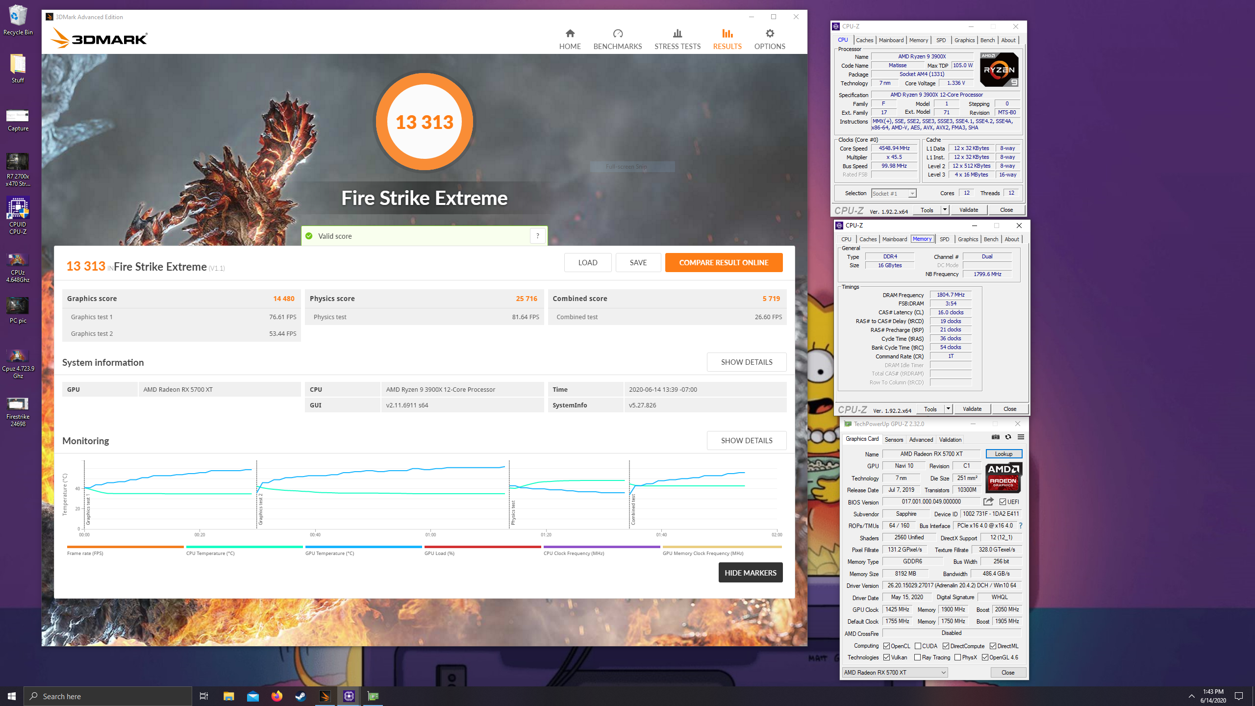This screenshot has height=706, width=1255.
Task: Open the Windows Start menu
Action: (12, 696)
